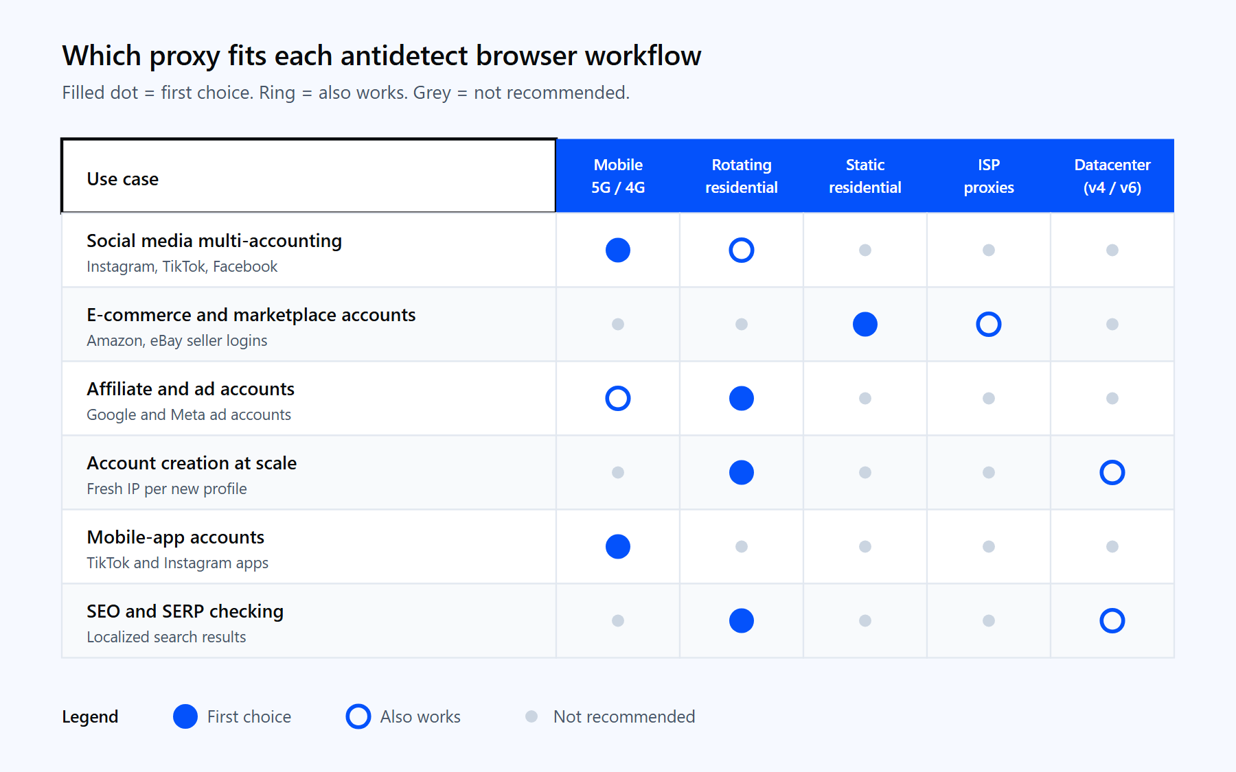Screen dimensions: 1236x772
Task: Click ring for Affiliate and ad accounts under Mobile
Action: coord(618,398)
